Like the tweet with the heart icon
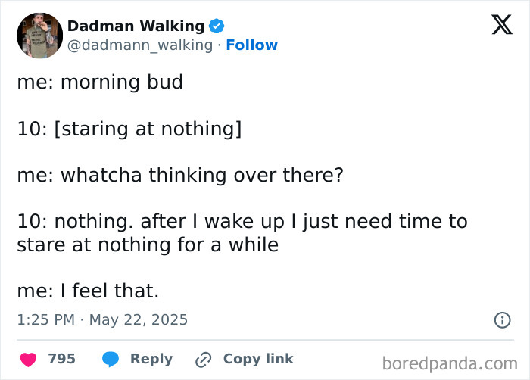This screenshot has width=530, height=380. (27, 359)
